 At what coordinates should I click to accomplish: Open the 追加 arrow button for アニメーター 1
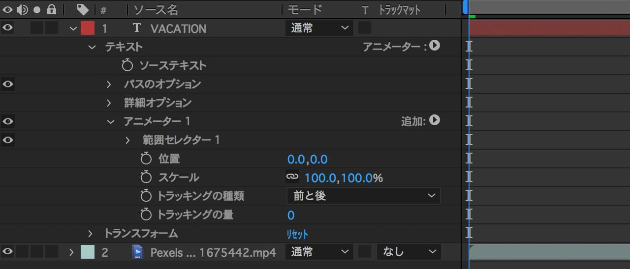(434, 120)
